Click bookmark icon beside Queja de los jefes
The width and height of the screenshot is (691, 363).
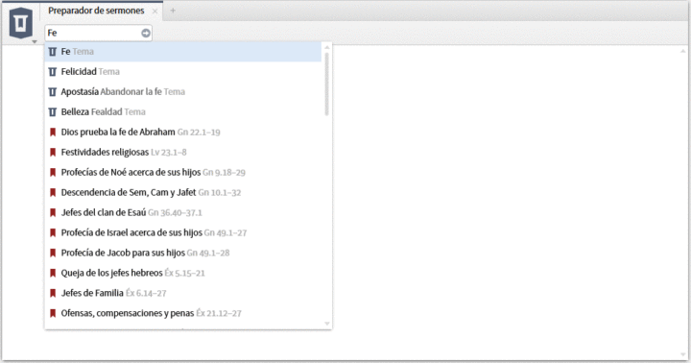pyautogui.click(x=53, y=273)
